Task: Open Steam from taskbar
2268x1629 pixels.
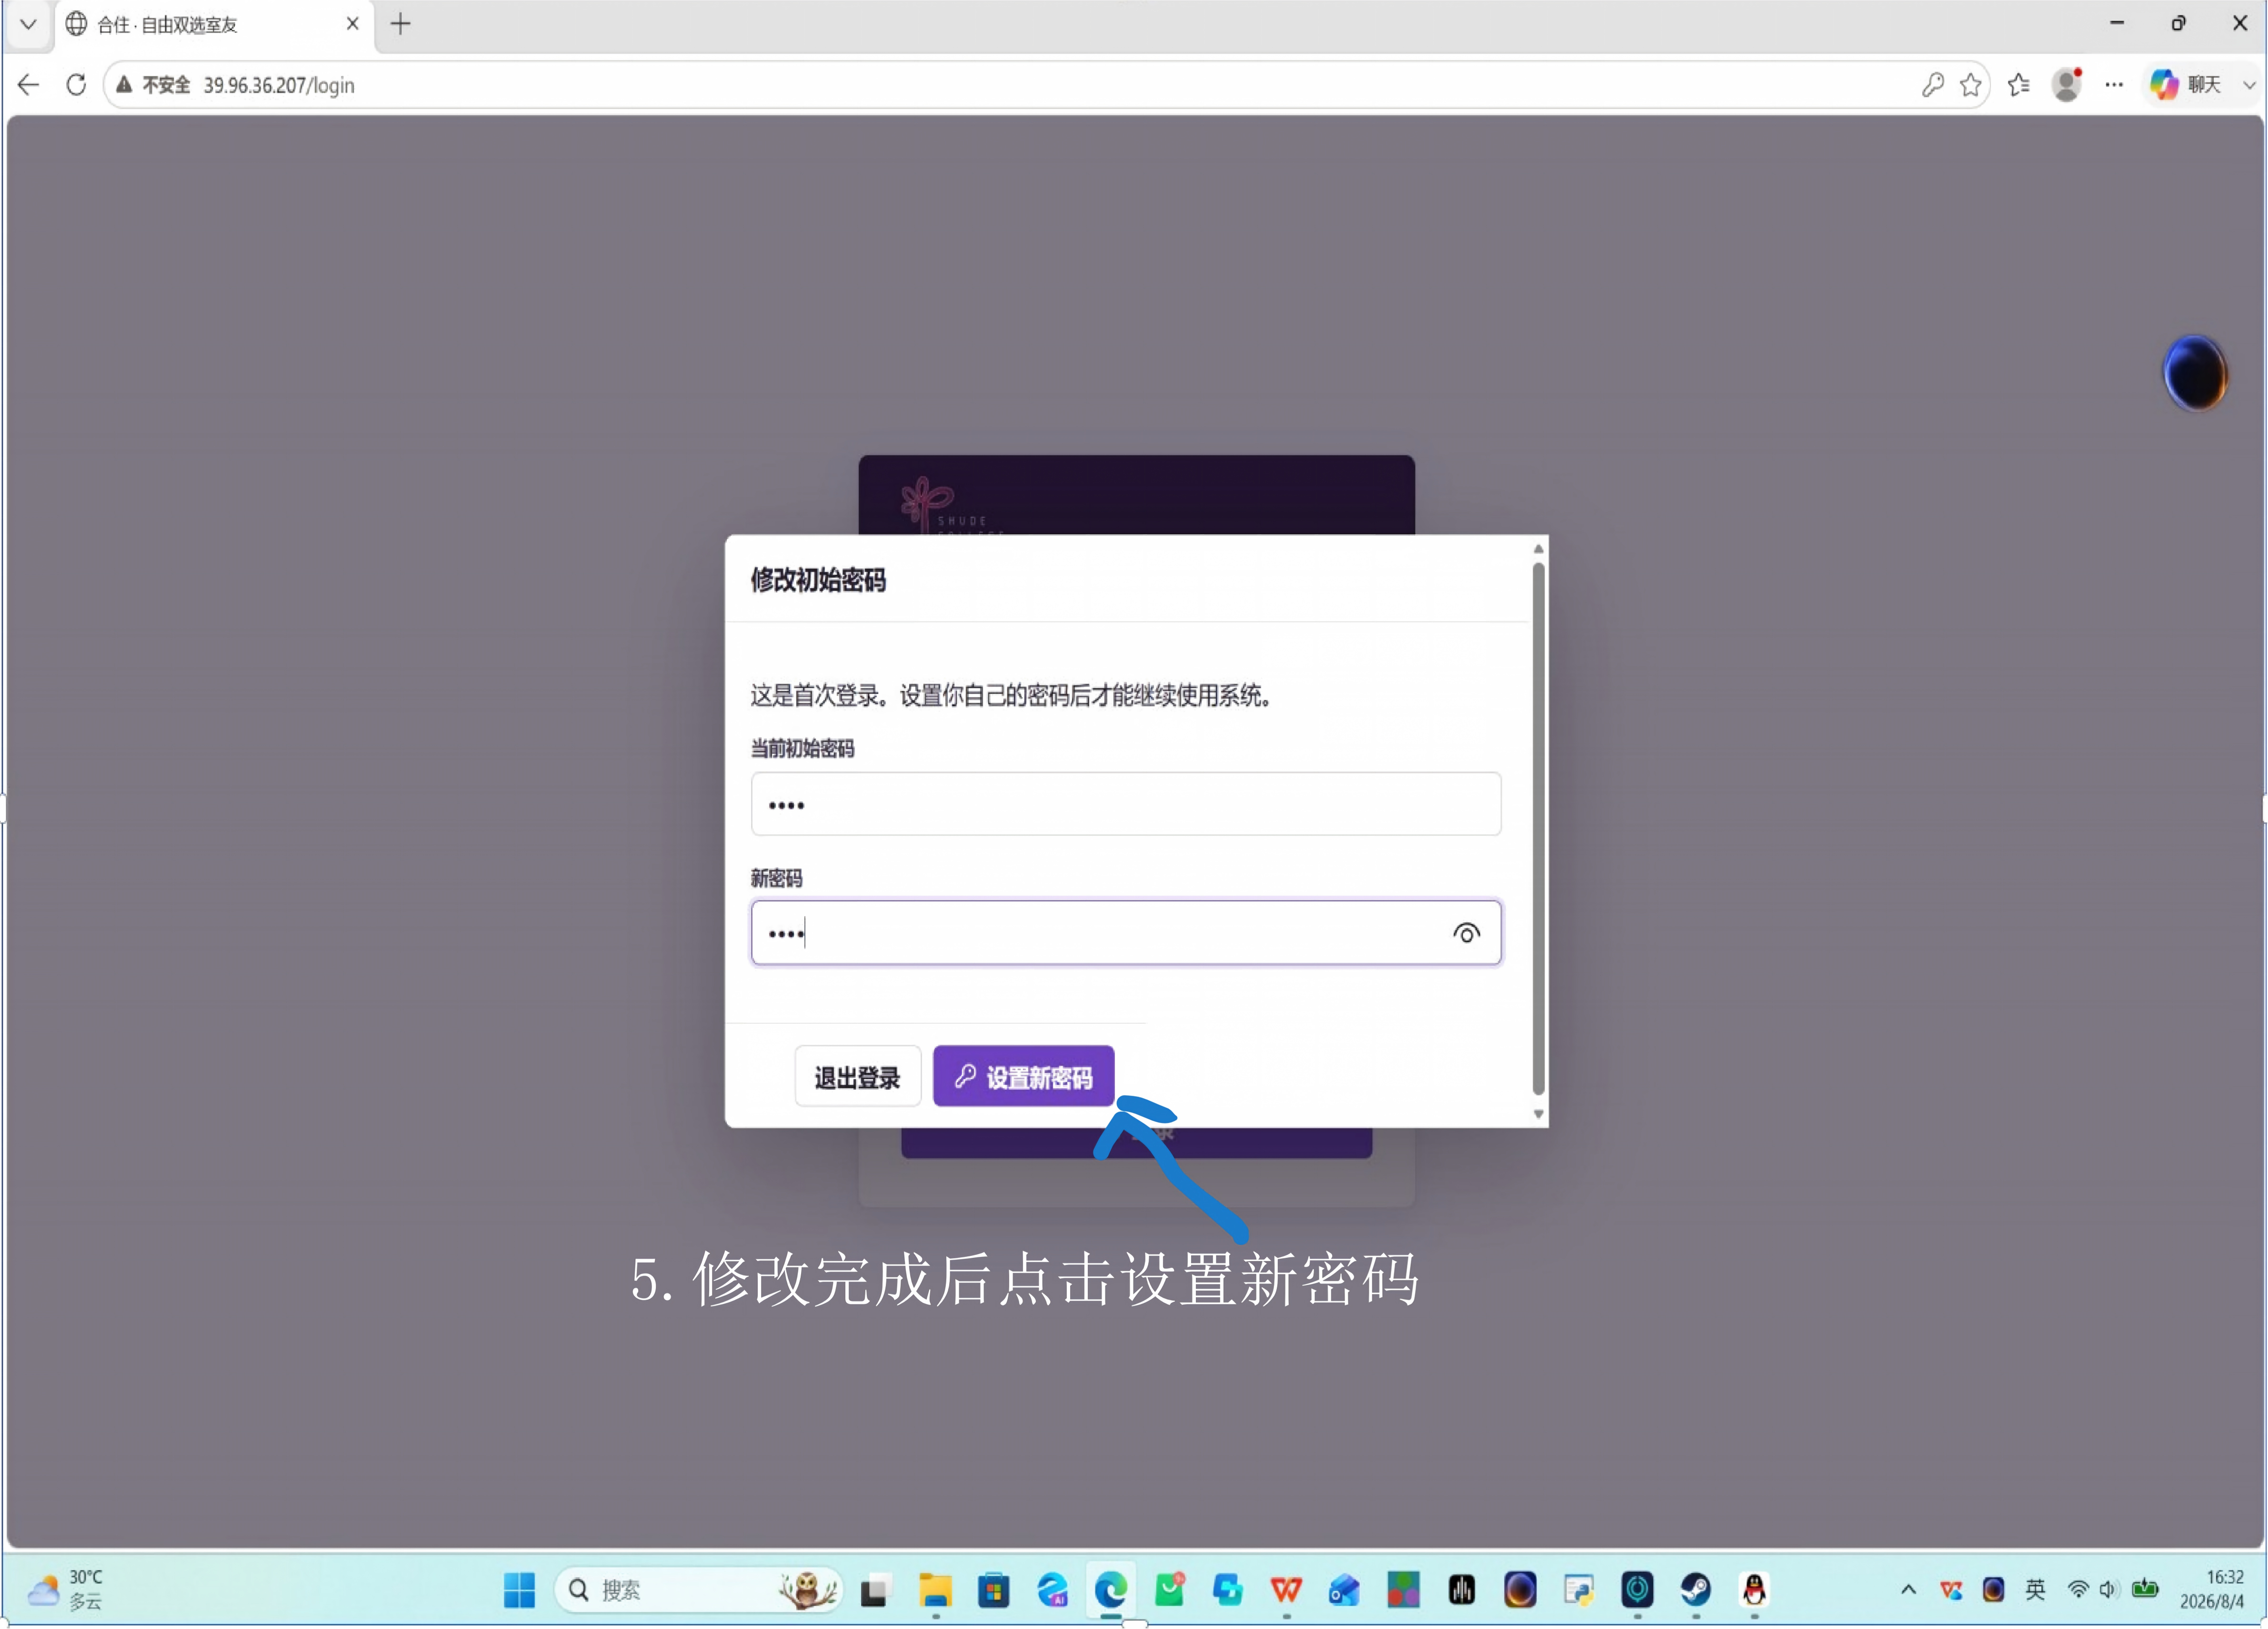Action: click(x=1695, y=1589)
